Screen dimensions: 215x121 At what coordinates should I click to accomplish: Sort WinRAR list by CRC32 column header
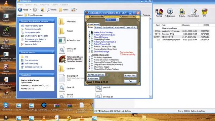click(x=206, y=25)
